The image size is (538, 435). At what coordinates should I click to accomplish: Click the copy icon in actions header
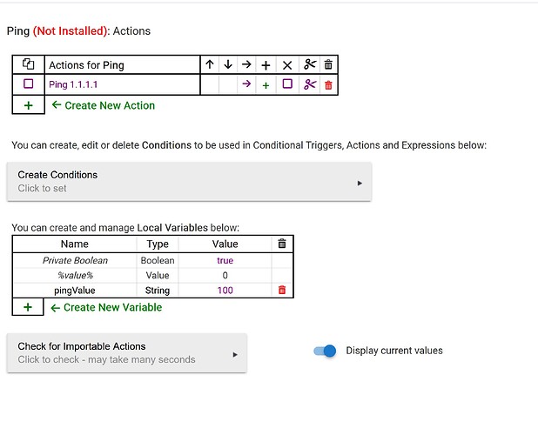tap(29, 64)
